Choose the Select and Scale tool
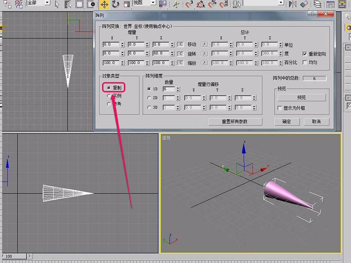Image resolution: width=351 pixels, height=263 pixels. (126, 4)
